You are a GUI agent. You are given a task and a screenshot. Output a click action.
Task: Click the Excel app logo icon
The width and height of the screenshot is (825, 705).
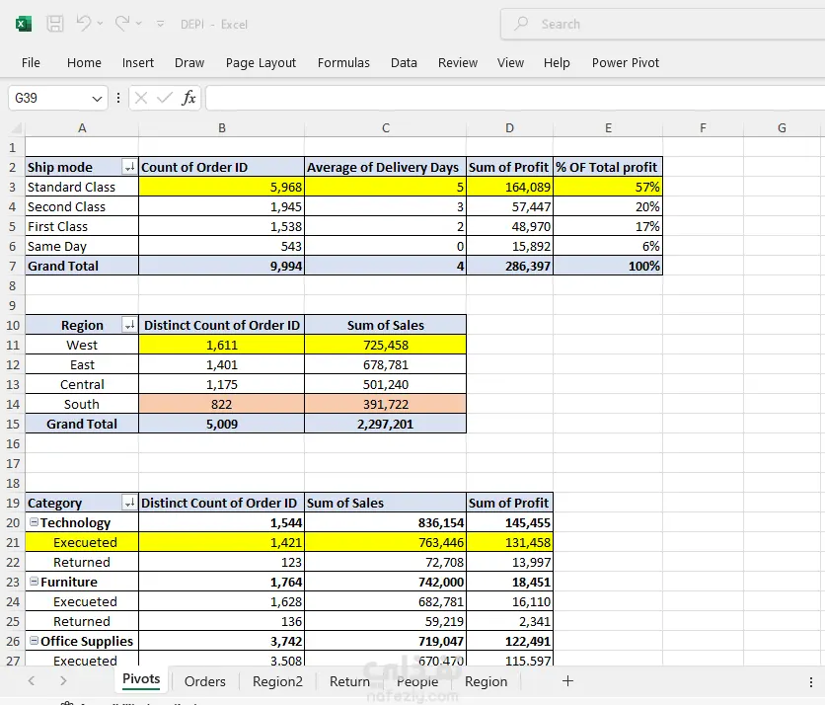(x=24, y=24)
